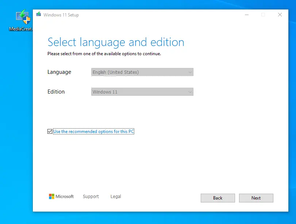Click the 'Please select from one' instruction text
The image size is (296, 224).
[104, 54]
